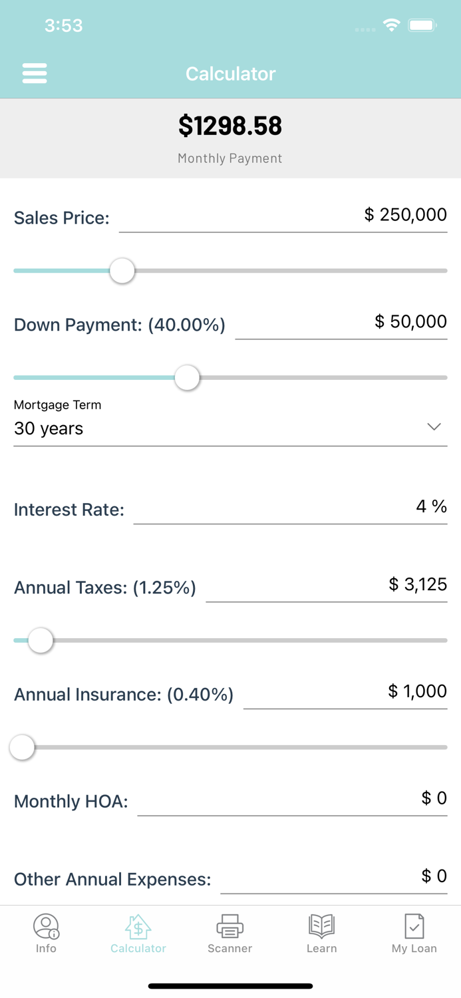Select the Learn book icon

point(321,925)
